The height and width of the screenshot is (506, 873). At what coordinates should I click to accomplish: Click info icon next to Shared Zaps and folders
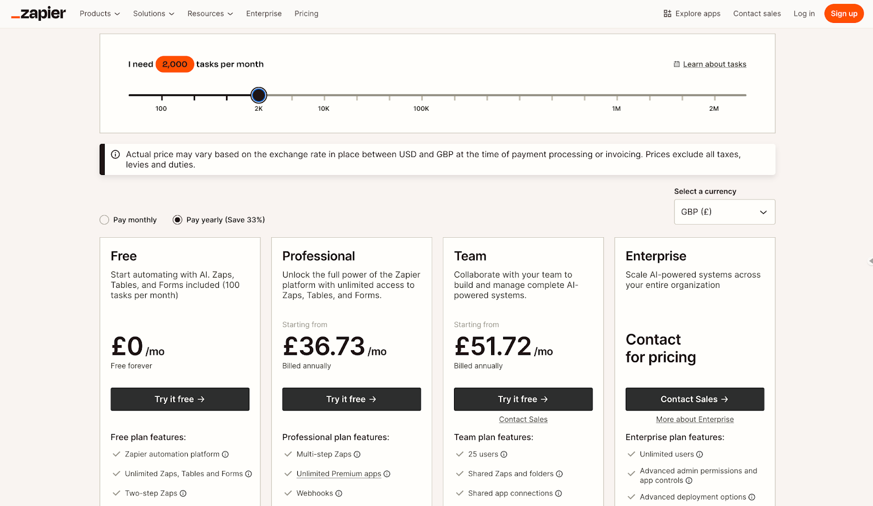point(559,474)
